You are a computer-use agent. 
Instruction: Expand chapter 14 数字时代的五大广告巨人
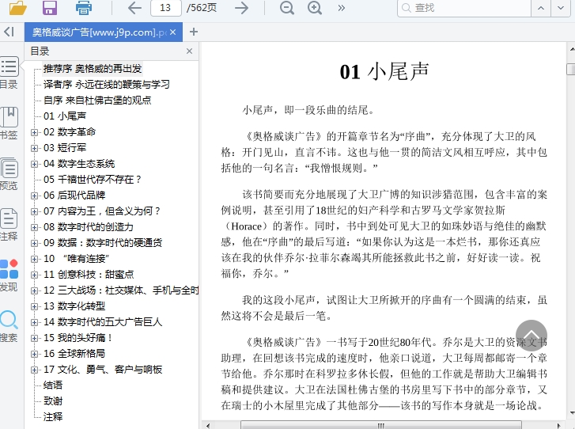pyautogui.click(x=34, y=322)
